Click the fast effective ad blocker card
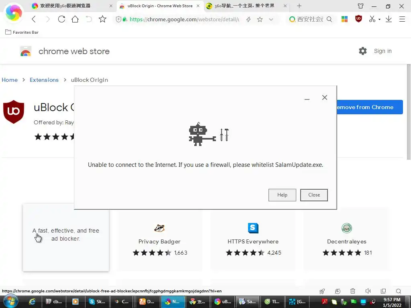The image size is (411, 308). pos(66,237)
